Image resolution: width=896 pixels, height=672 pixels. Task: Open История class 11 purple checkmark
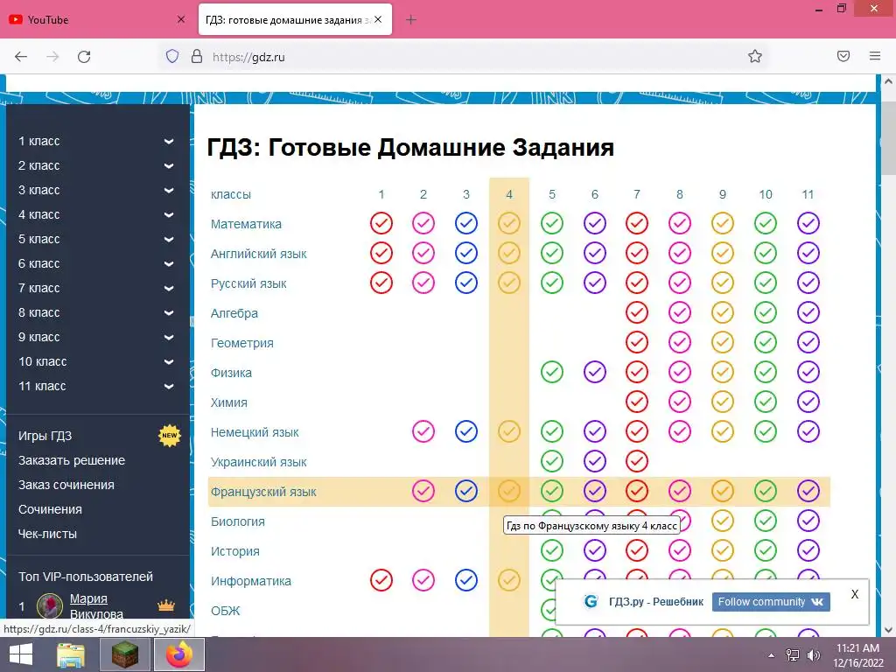[x=808, y=550]
